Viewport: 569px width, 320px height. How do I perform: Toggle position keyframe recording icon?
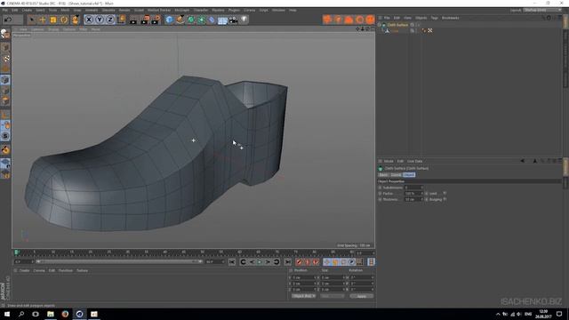coord(327,262)
